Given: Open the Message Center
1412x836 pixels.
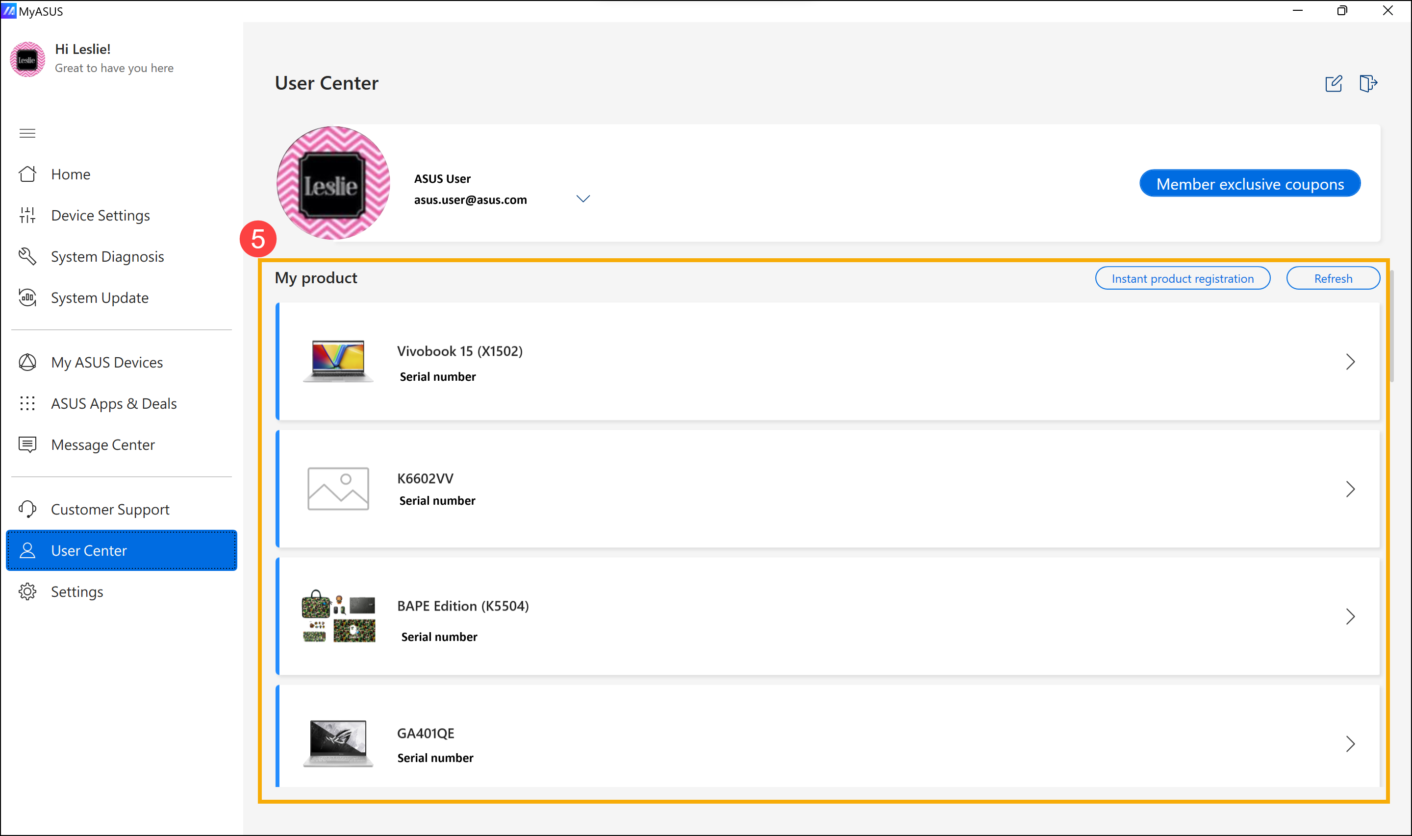Looking at the screenshot, I should pos(122,444).
